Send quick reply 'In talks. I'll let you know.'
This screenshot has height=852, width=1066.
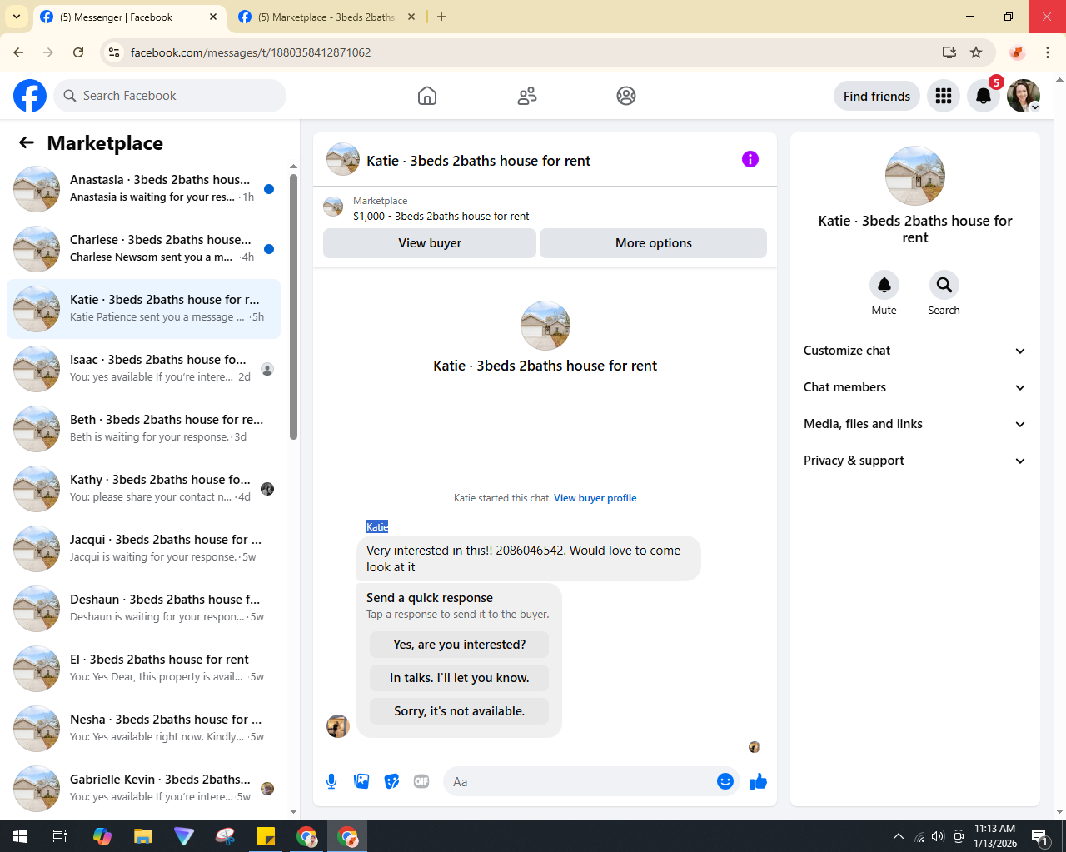pyautogui.click(x=460, y=678)
